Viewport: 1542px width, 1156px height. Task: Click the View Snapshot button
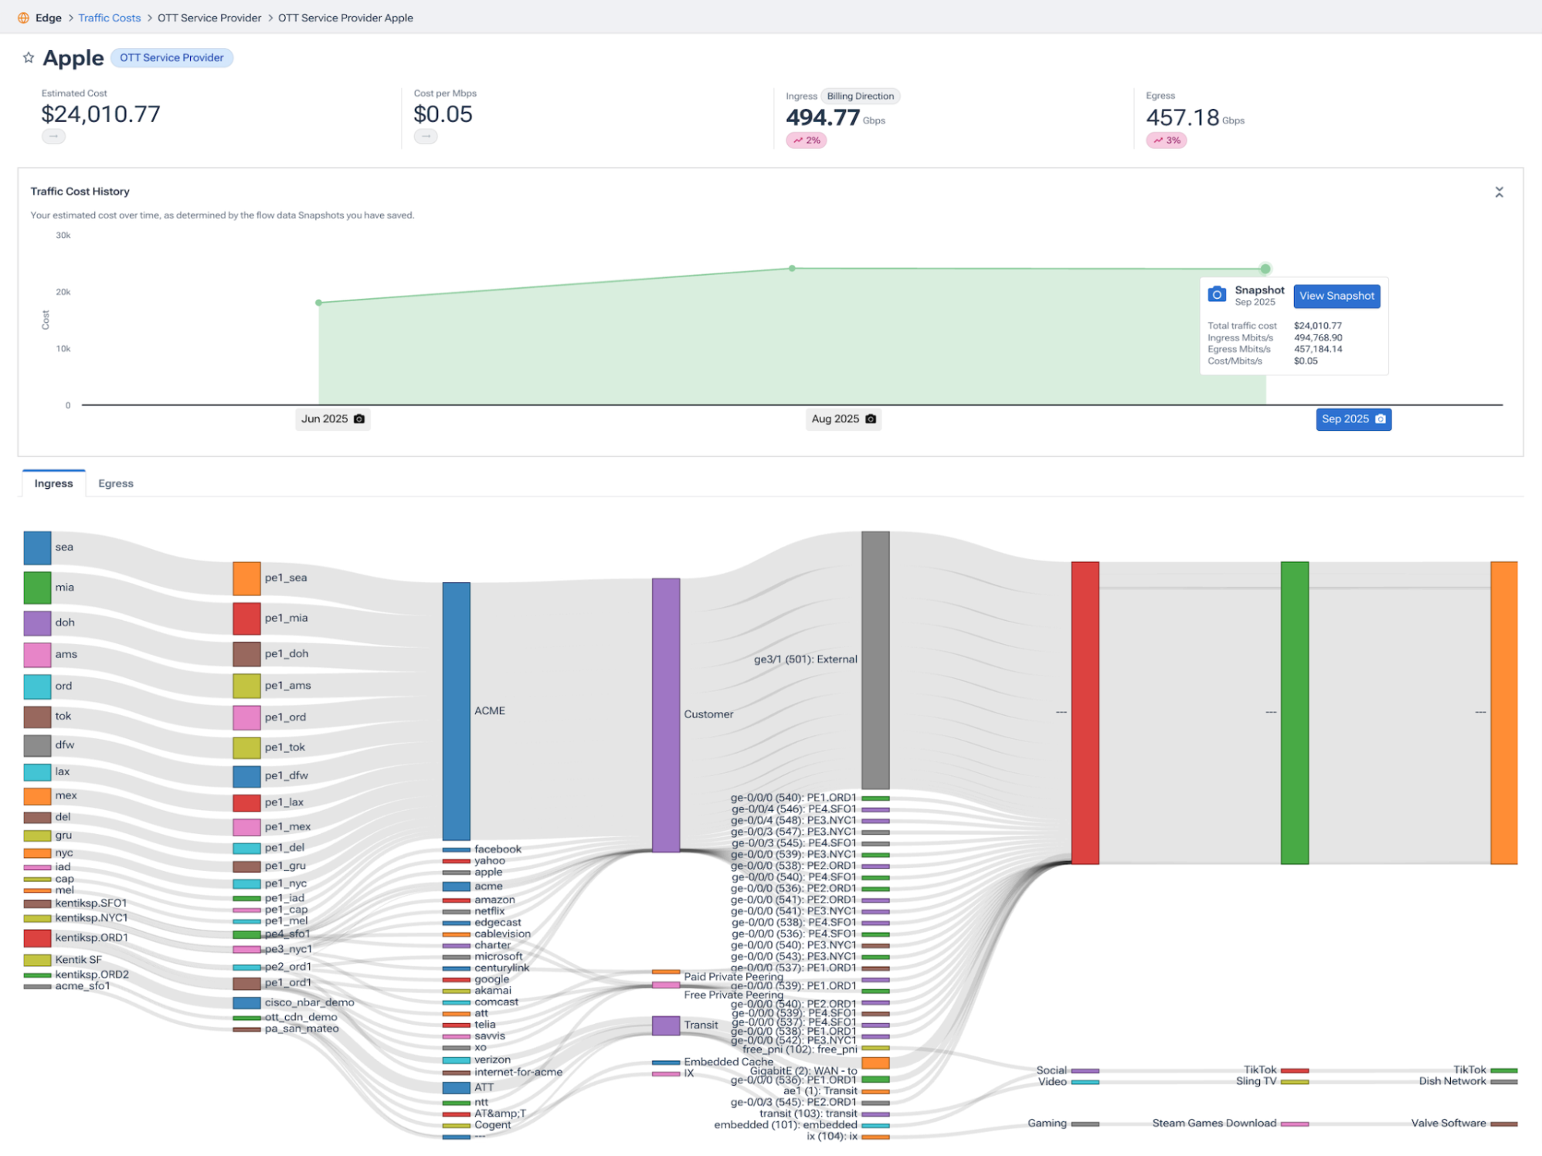pyautogui.click(x=1337, y=296)
